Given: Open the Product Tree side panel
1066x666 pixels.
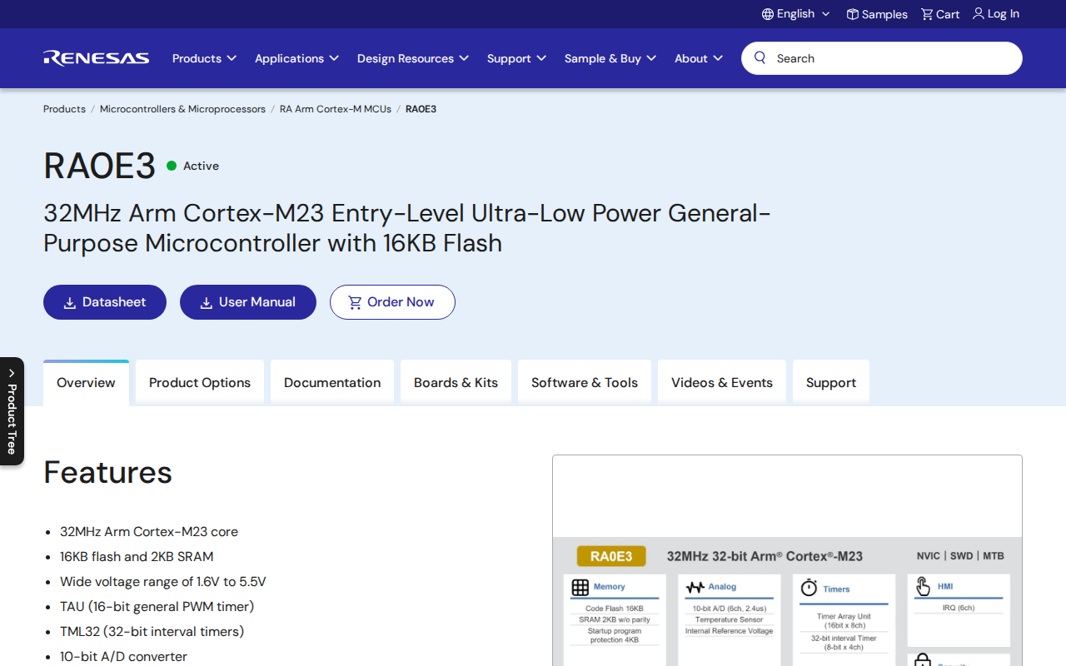Looking at the screenshot, I should click(x=12, y=411).
